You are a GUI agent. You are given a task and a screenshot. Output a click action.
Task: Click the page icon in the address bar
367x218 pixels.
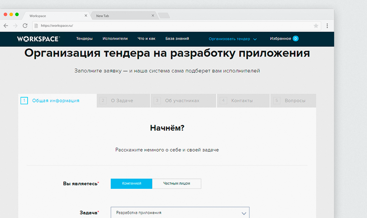point(36,25)
